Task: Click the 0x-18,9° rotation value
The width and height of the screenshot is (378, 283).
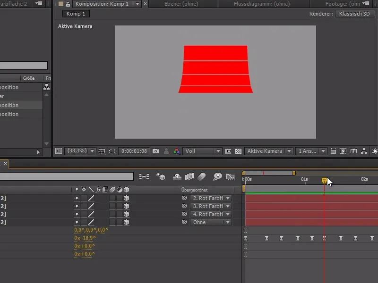Action: [85, 238]
